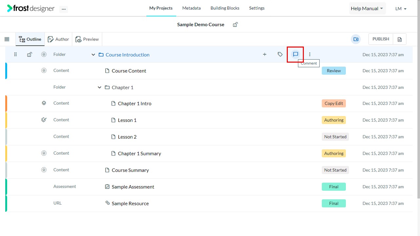Click the document icon right of PUBLISH

(400, 39)
